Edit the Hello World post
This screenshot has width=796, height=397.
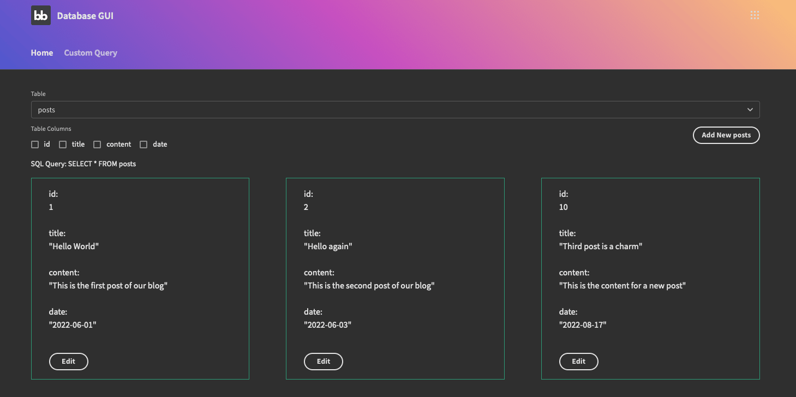[x=69, y=362]
